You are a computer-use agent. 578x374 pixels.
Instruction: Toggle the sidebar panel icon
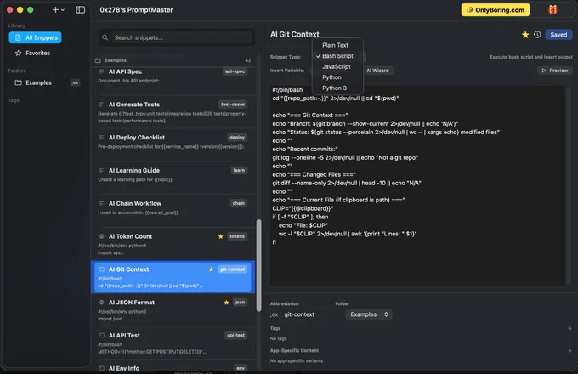81,10
